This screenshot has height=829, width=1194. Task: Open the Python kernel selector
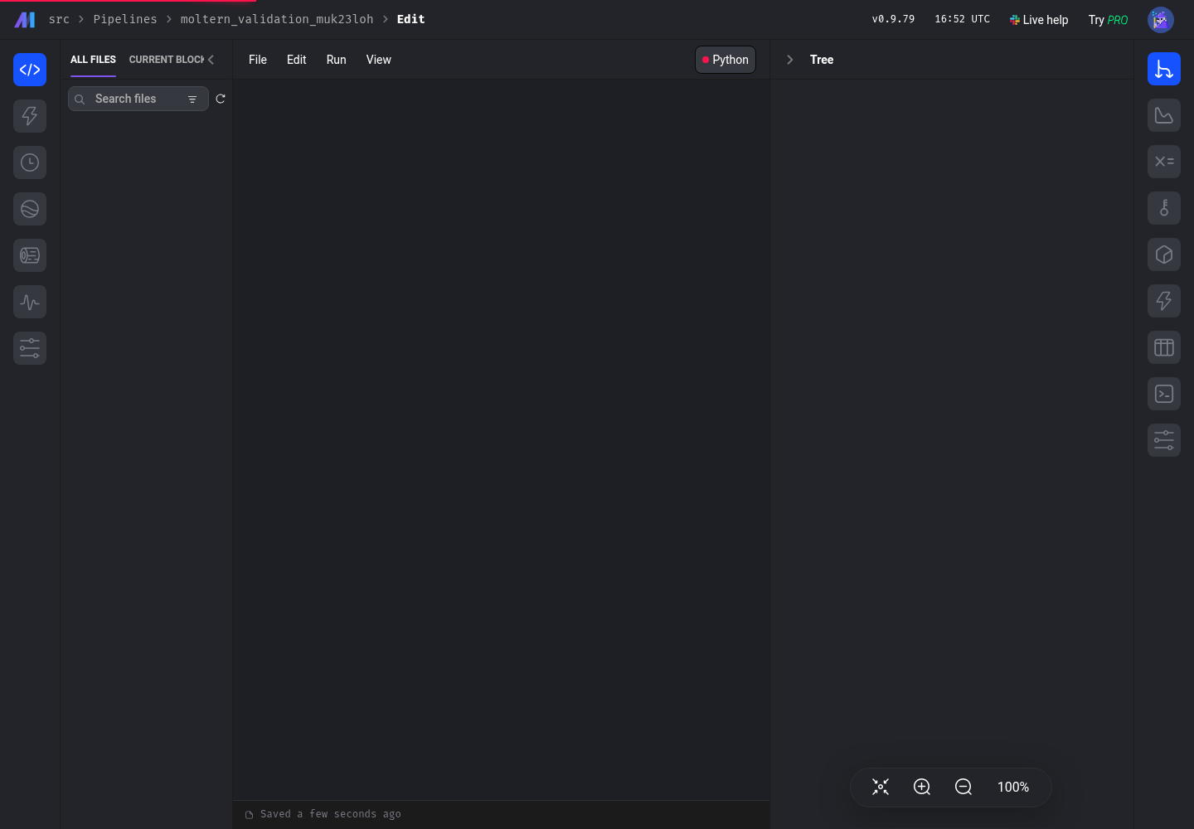(726, 60)
